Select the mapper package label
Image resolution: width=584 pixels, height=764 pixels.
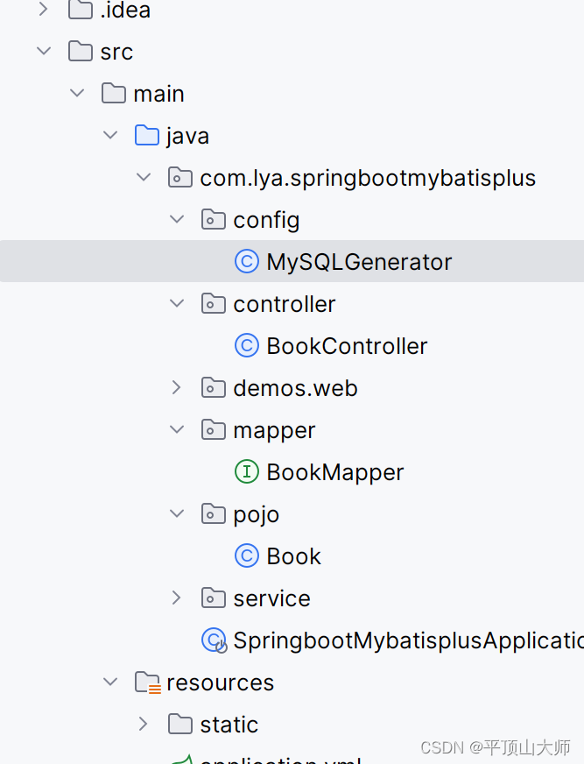[x=274, y=429]
